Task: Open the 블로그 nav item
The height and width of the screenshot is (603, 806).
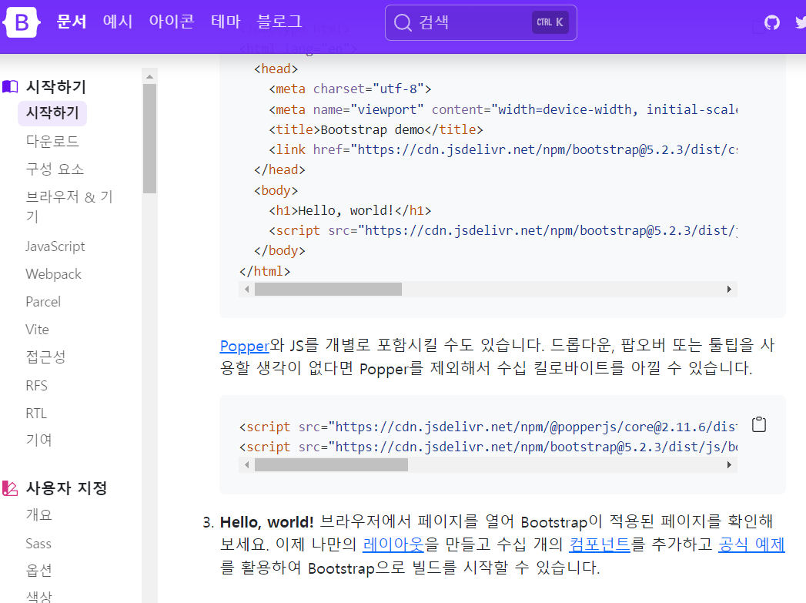Action: [279, 22]
